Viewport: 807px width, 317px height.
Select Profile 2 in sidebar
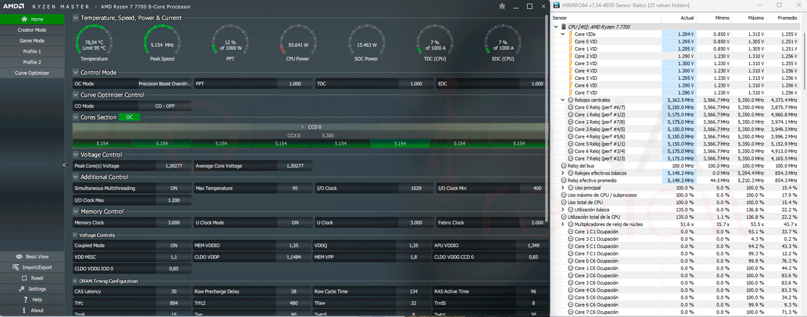pos(32,62)
